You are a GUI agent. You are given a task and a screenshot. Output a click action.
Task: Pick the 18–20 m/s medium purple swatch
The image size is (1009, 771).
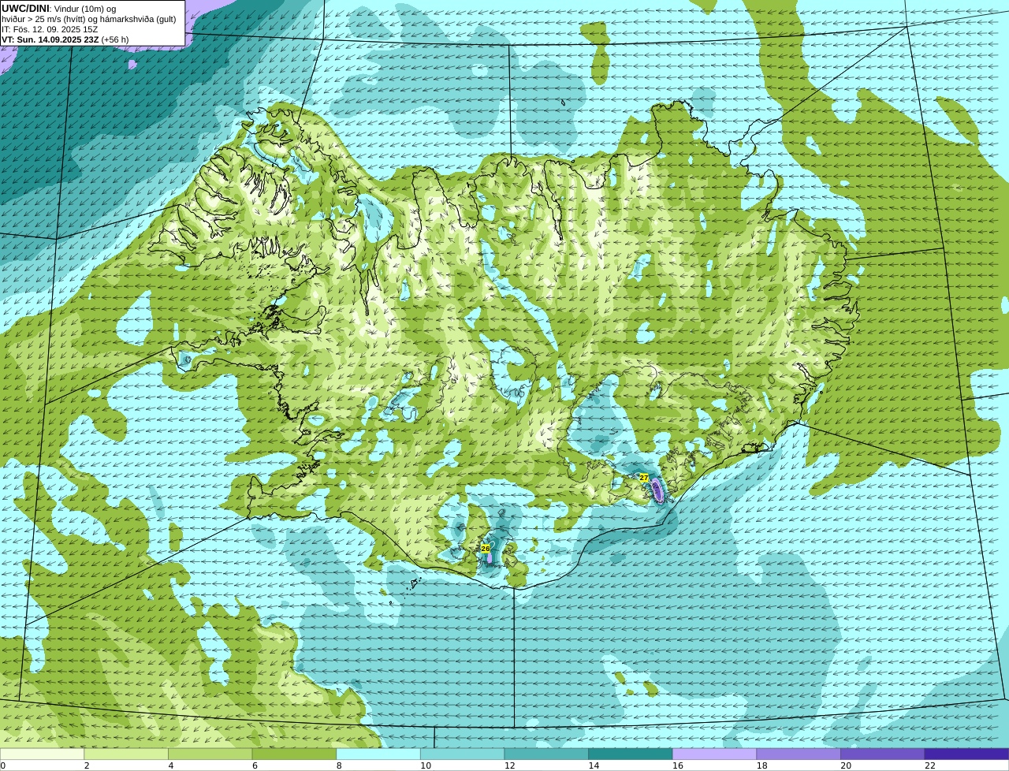point(799,754)
